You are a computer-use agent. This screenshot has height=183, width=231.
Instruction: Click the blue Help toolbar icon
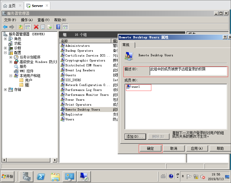click(x=58, y=27)
